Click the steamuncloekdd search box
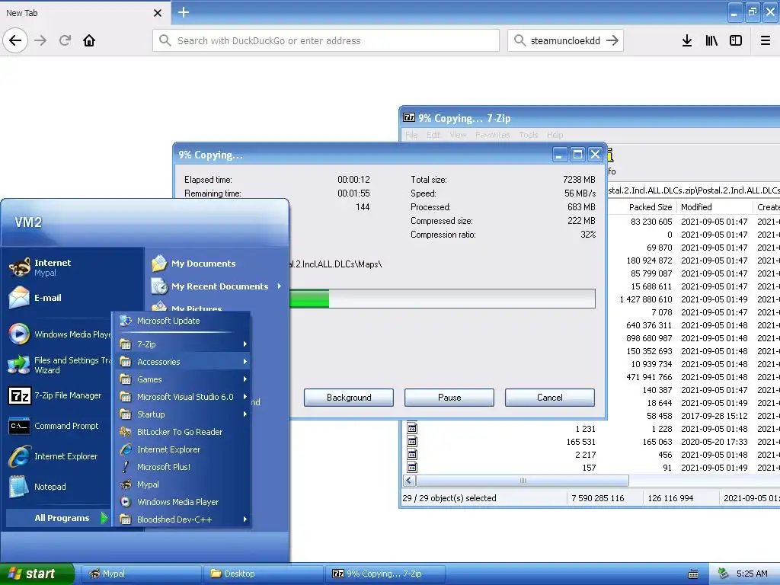 click(564, 40)
